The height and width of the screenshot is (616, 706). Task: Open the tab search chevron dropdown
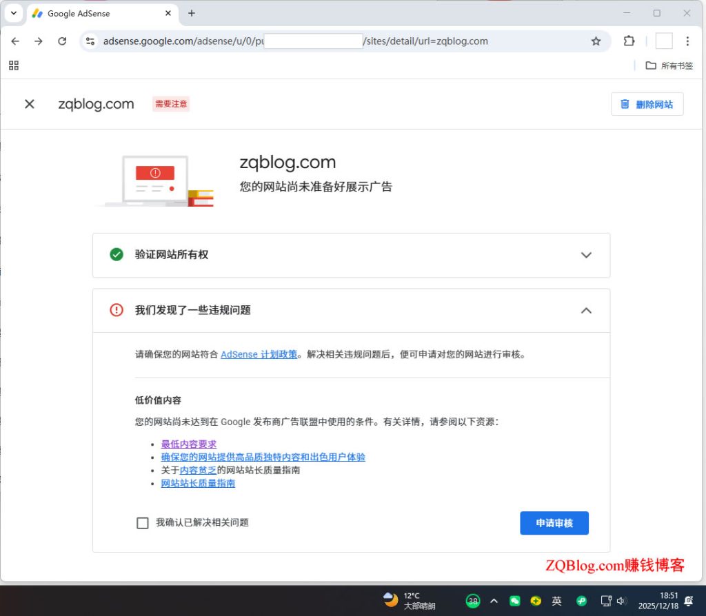pyautogui.click(x=14, y=13)
